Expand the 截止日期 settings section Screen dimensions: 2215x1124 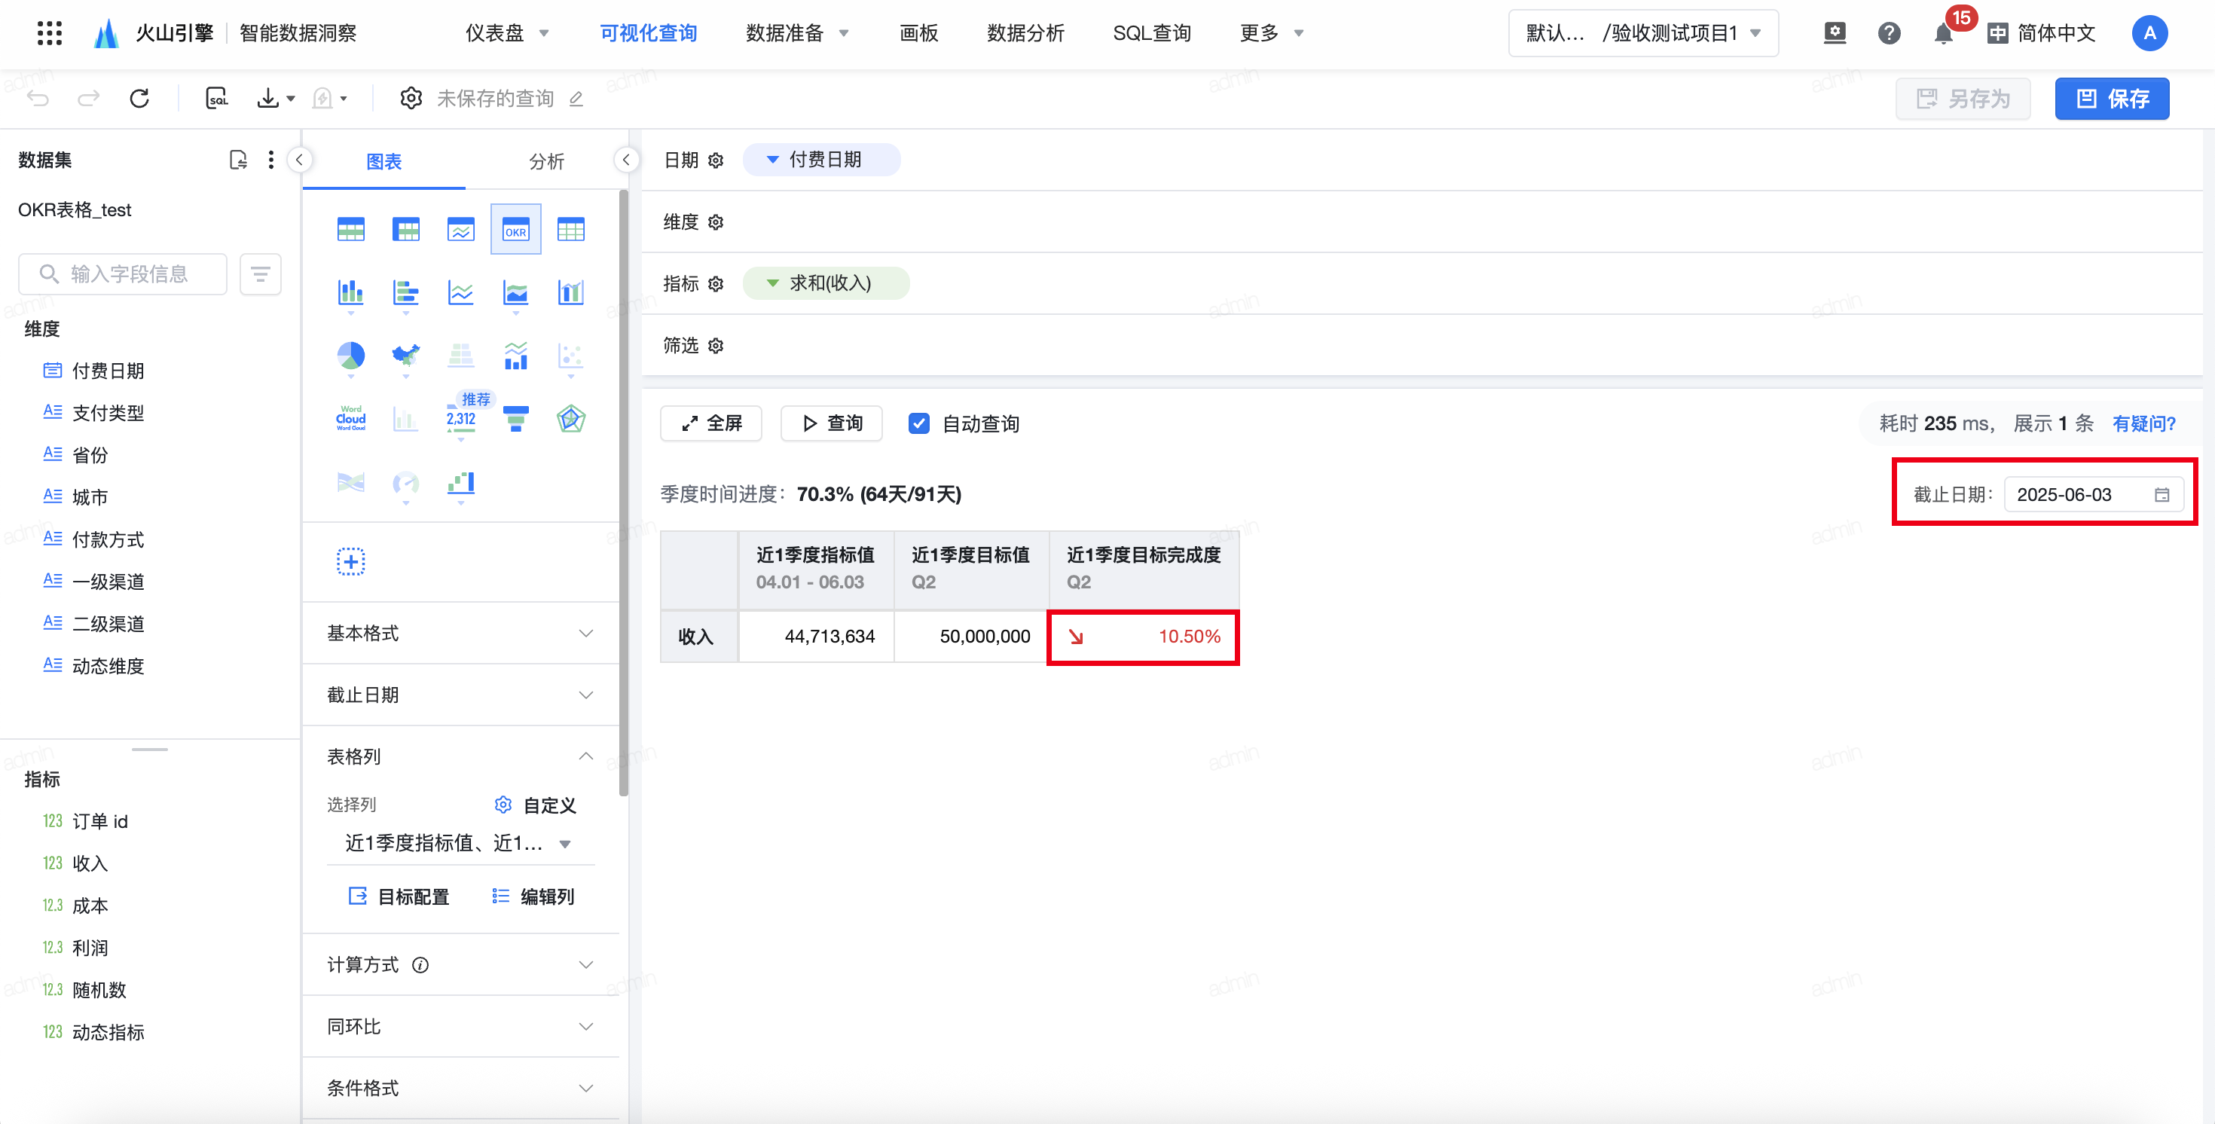click(461, 695)
